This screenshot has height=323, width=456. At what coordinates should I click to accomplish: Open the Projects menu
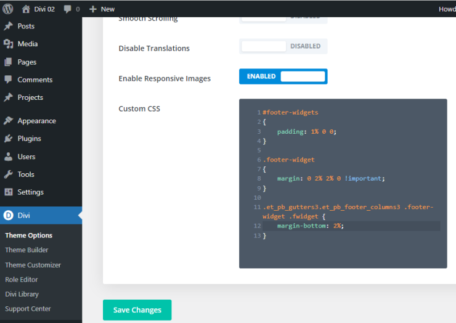[x=41, y=97]
